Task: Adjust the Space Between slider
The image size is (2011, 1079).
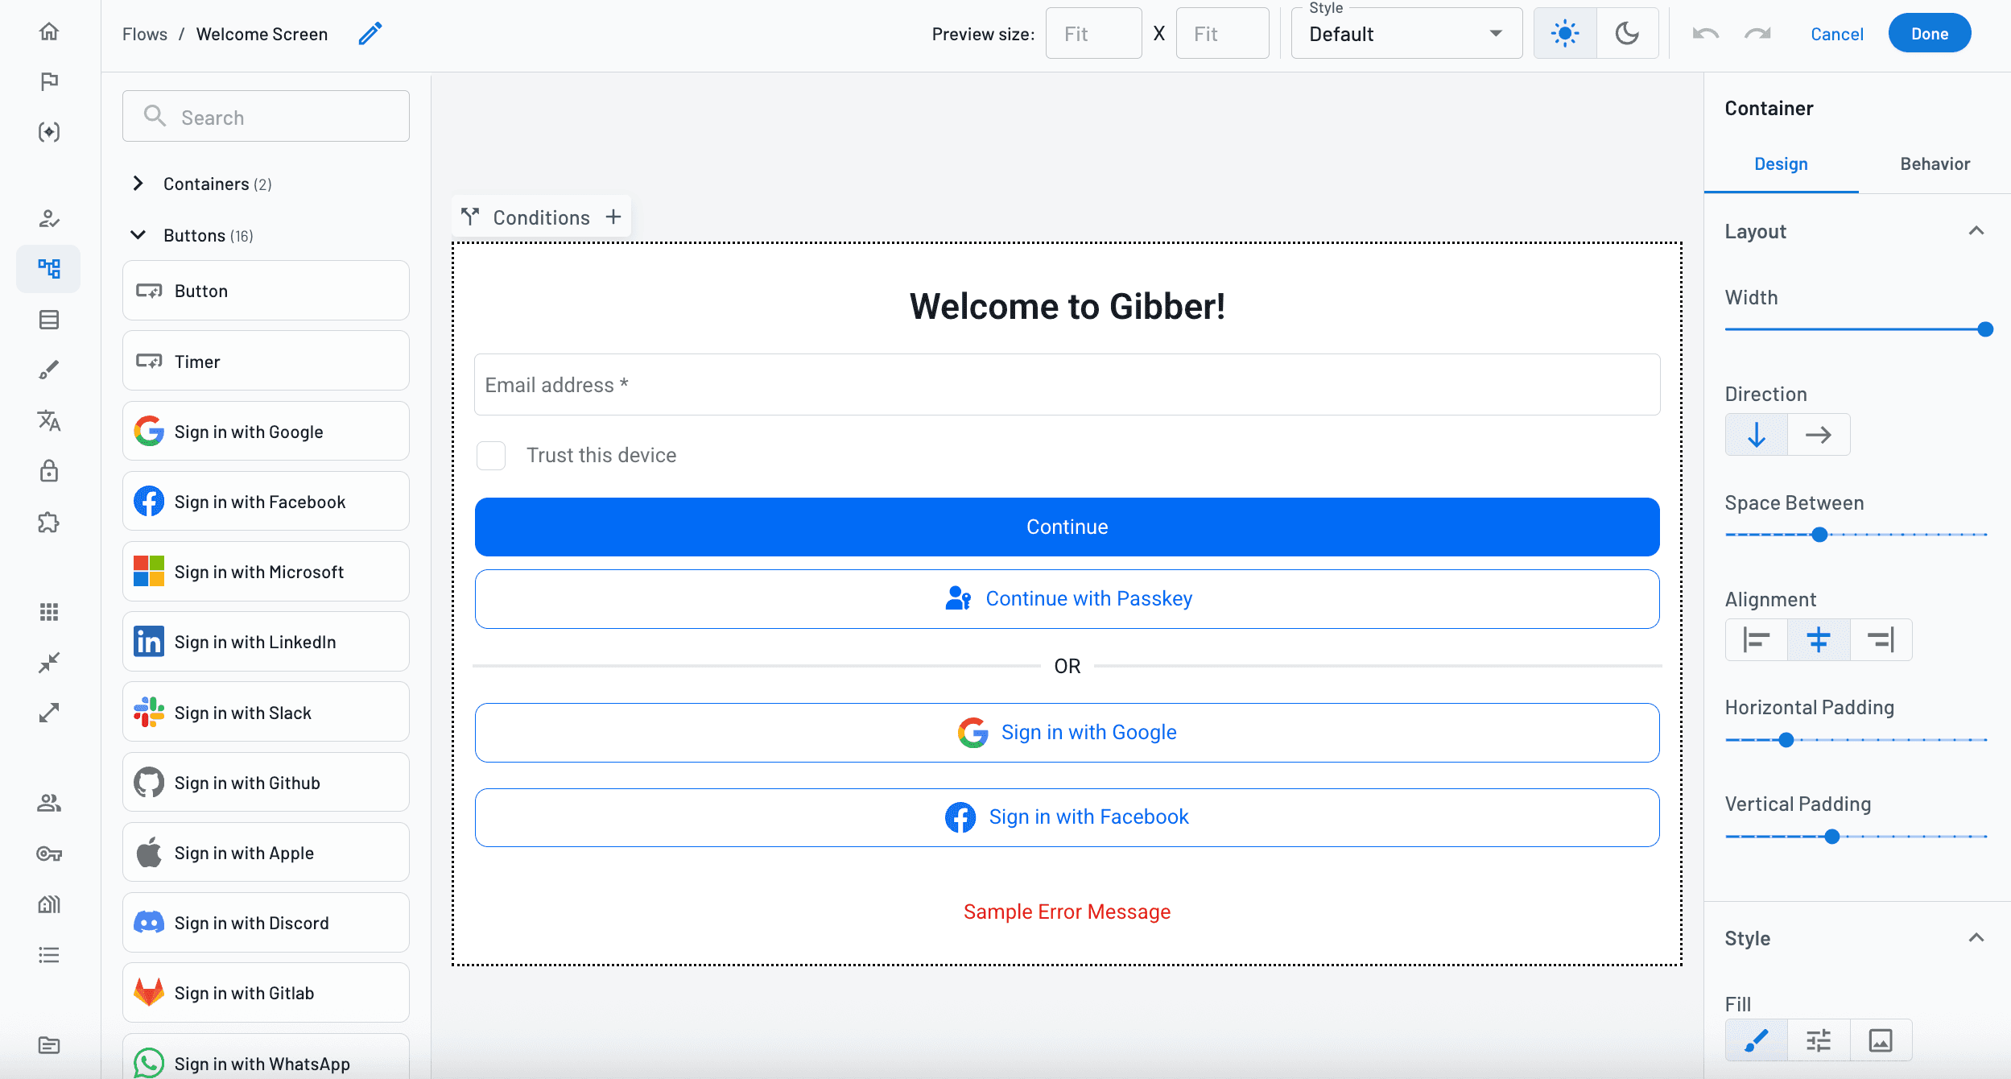Action: [1856, 534]
